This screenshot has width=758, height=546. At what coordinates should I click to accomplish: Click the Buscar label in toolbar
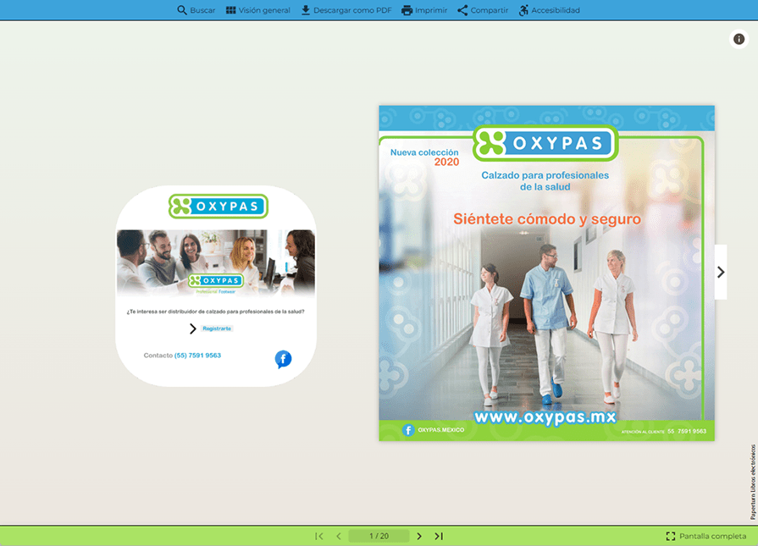pyautogui.click(x=202, y=10)
